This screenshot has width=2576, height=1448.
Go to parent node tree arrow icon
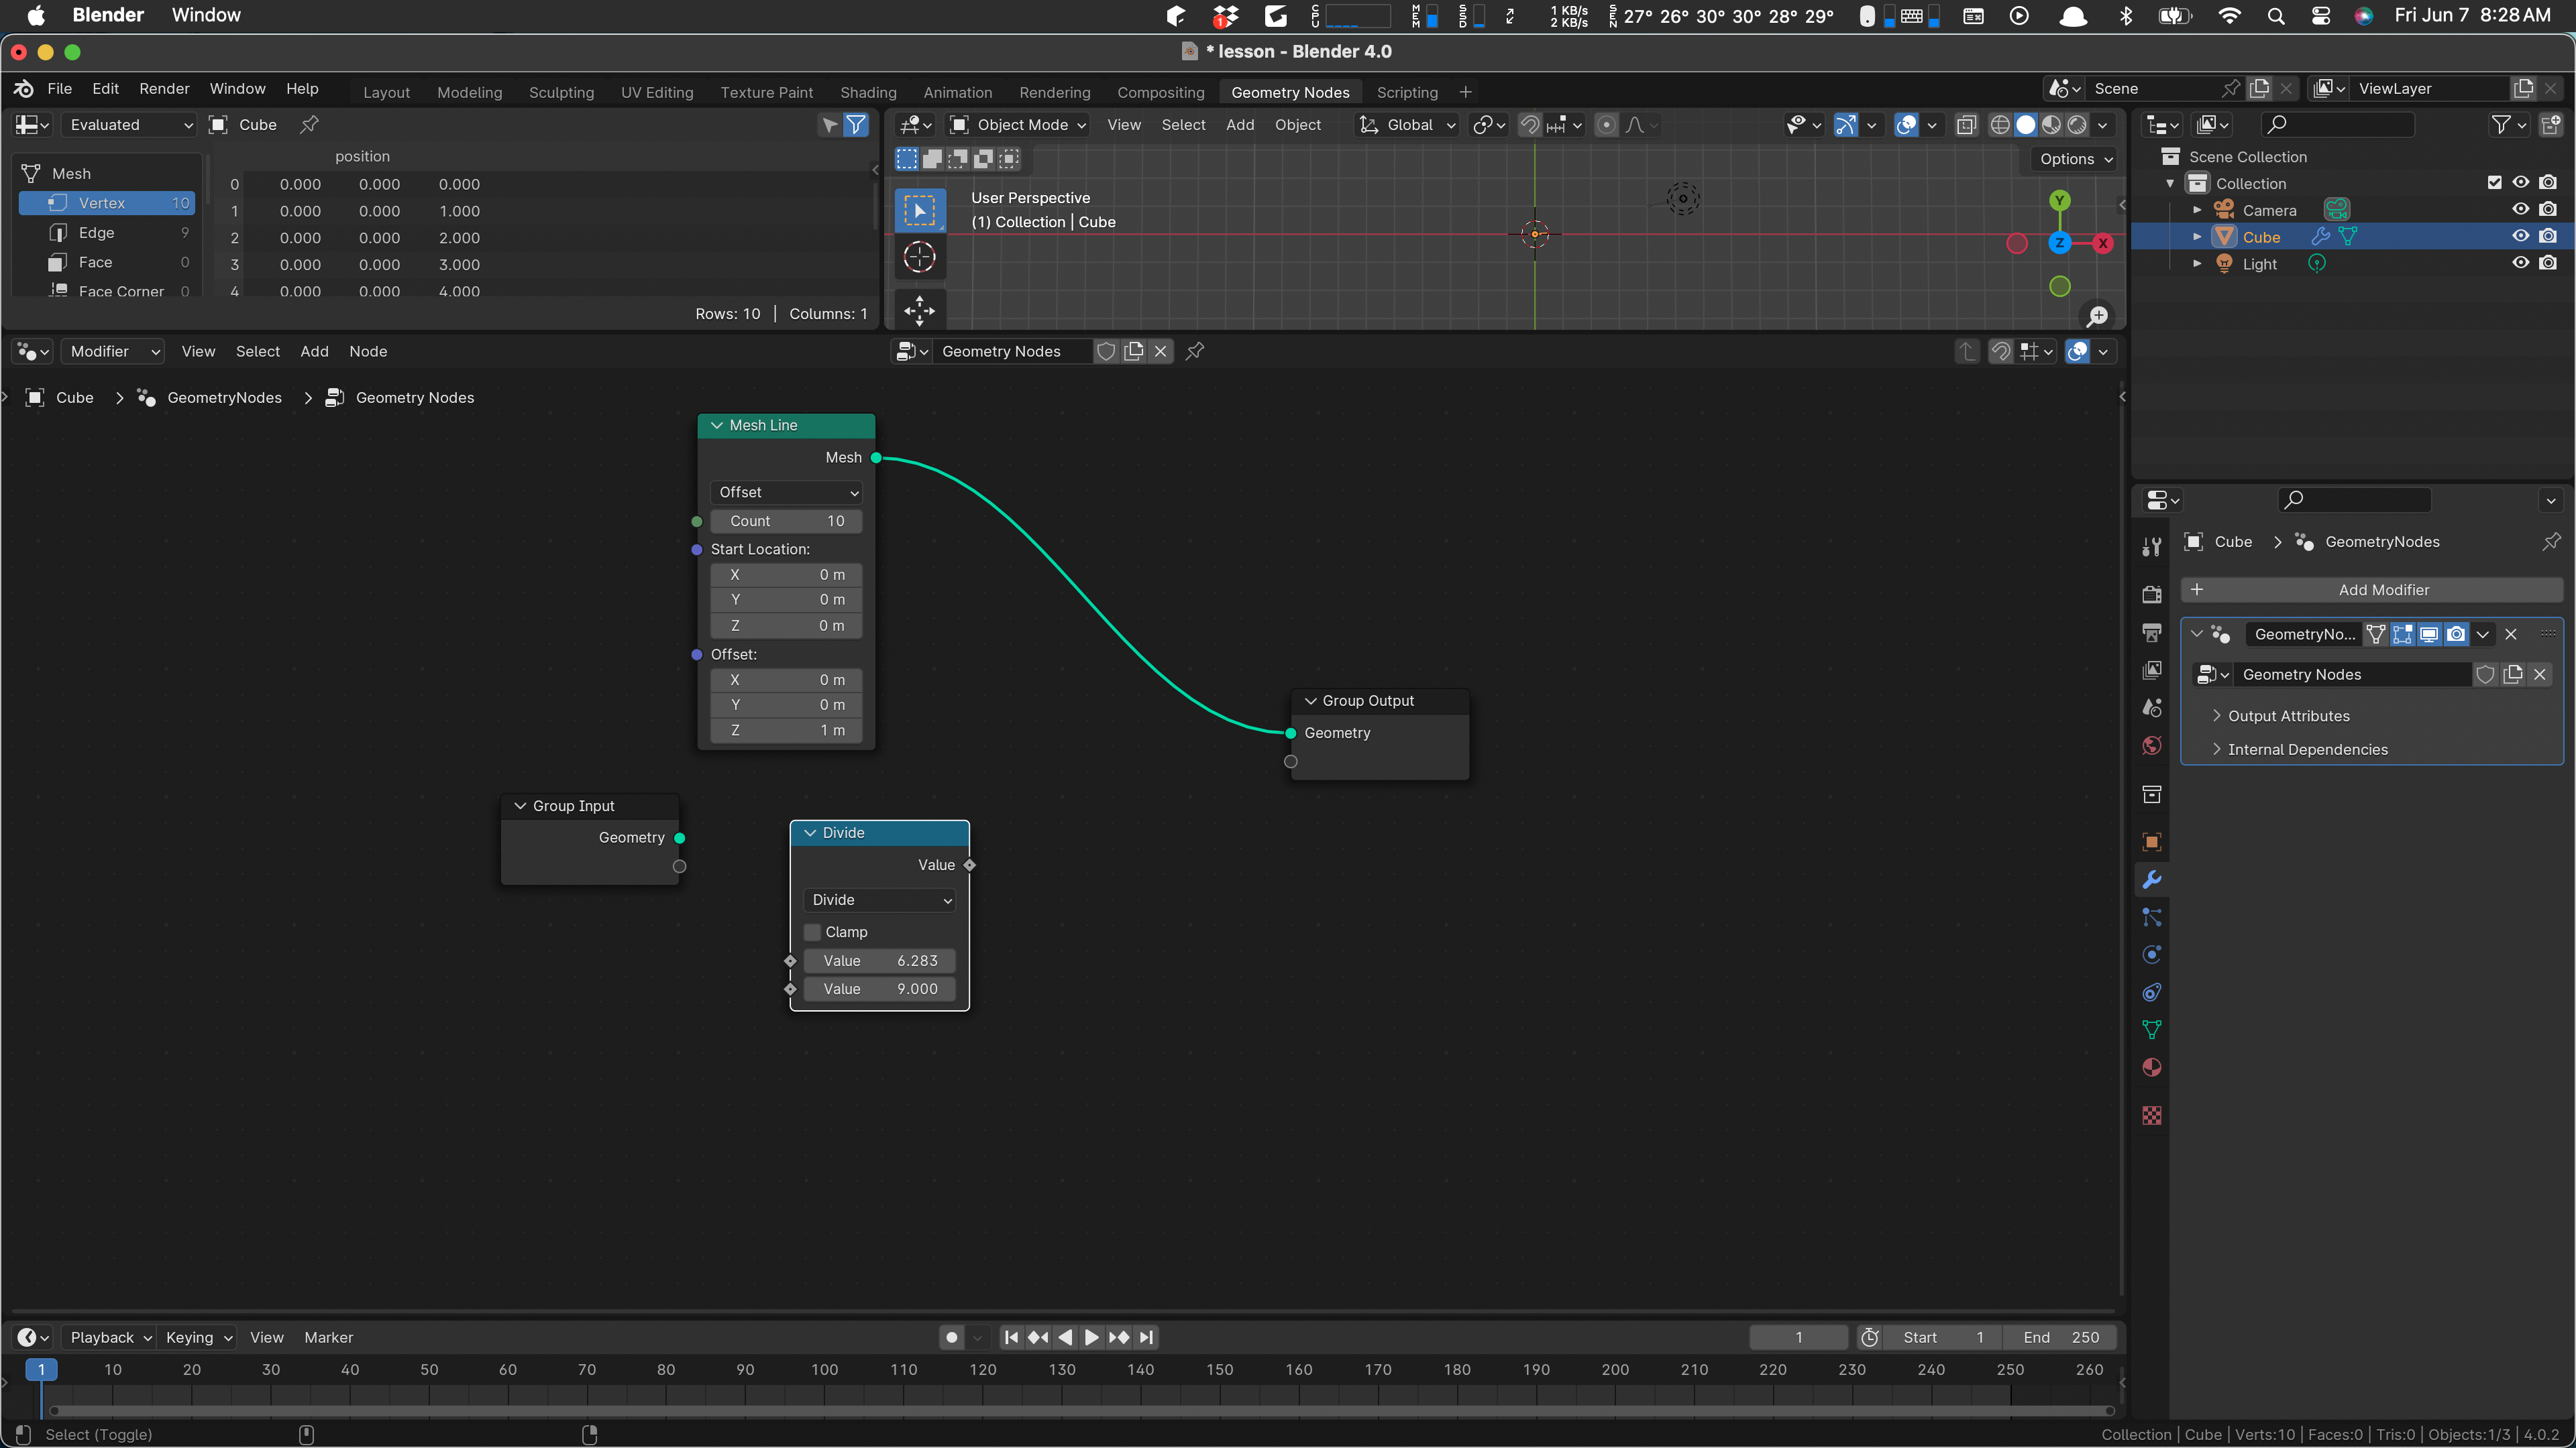(x=1967, y=351)
